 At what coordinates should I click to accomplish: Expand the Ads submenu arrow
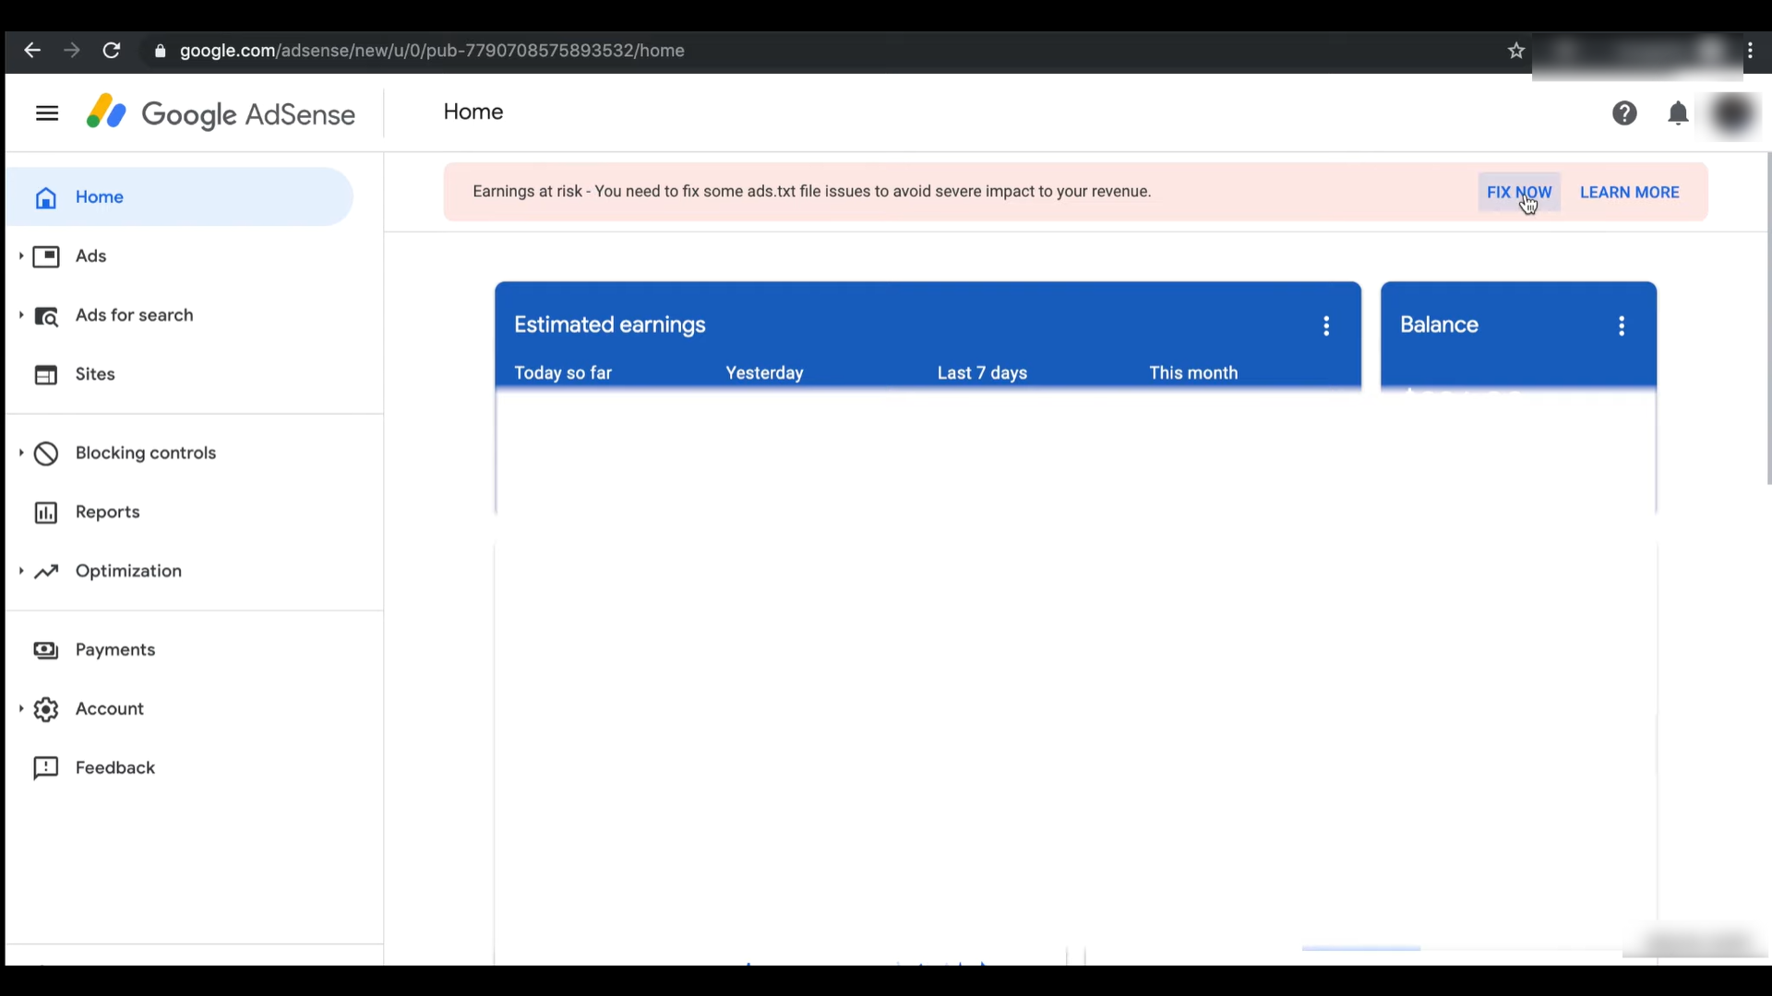coord(20,255)
